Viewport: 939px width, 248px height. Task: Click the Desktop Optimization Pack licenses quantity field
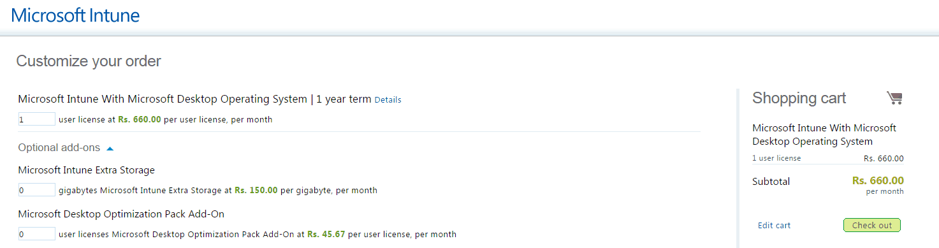click(36, 234)
